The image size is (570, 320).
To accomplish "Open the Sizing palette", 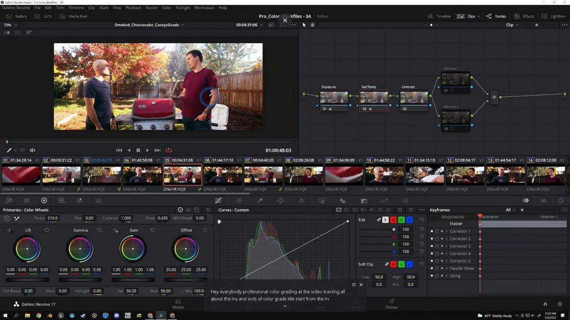I will pyautogui.click(x=384, y=201).
